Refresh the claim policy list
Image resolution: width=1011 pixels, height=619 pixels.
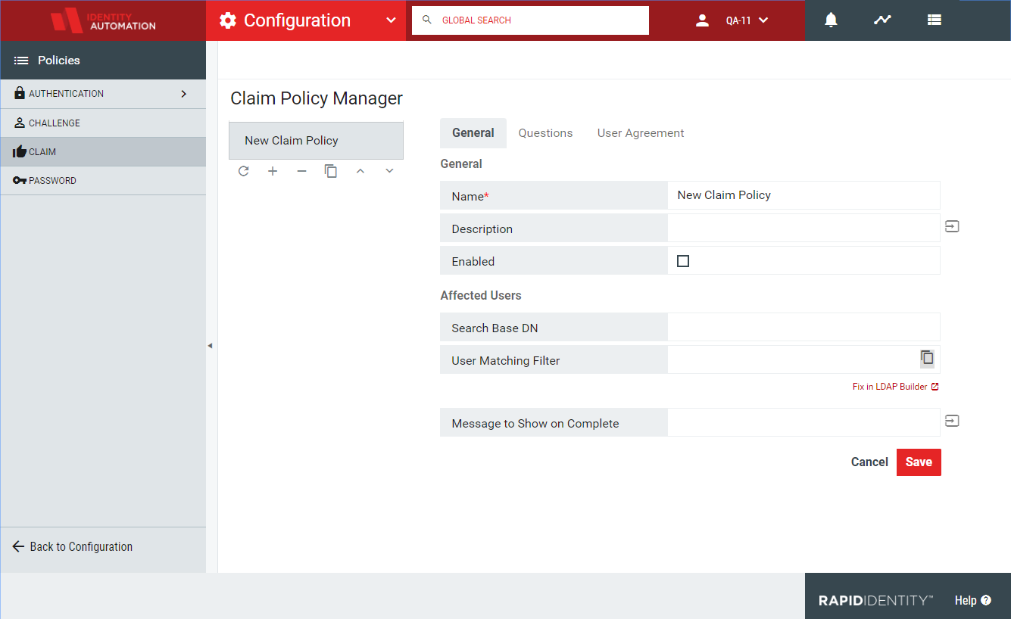243,171
